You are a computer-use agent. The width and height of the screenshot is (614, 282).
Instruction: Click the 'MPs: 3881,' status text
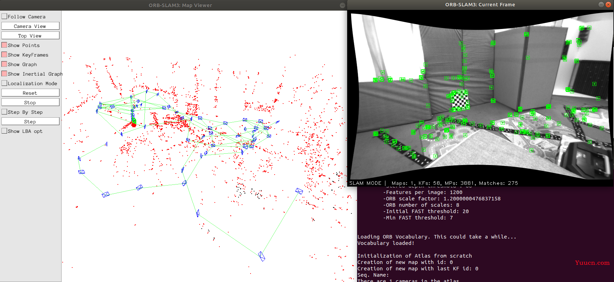click(x=460, y=183)
